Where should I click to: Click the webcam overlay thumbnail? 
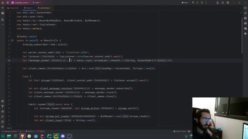(220, 118)
